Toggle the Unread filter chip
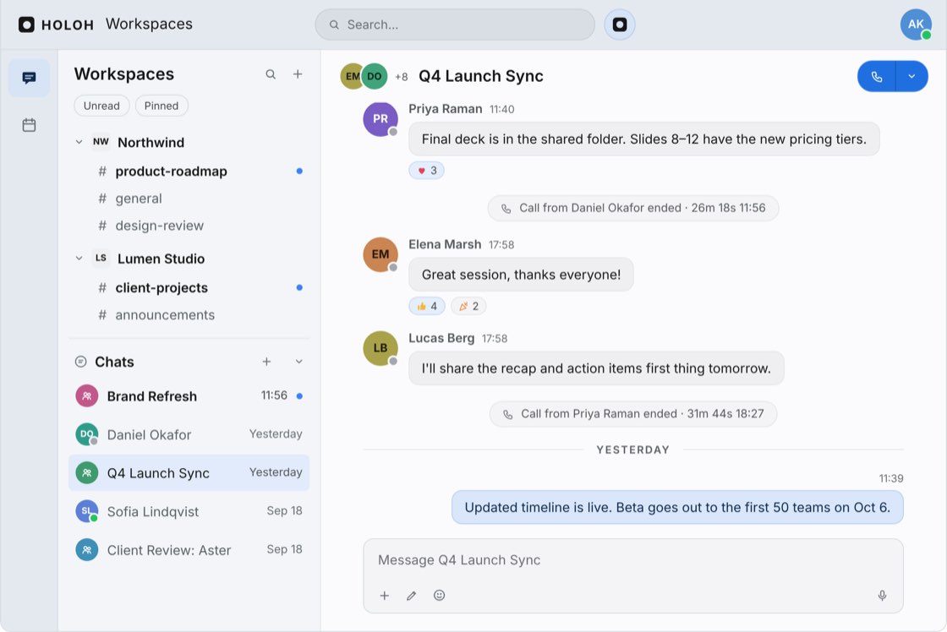The image size is (947, 632). tap(101, 106)
